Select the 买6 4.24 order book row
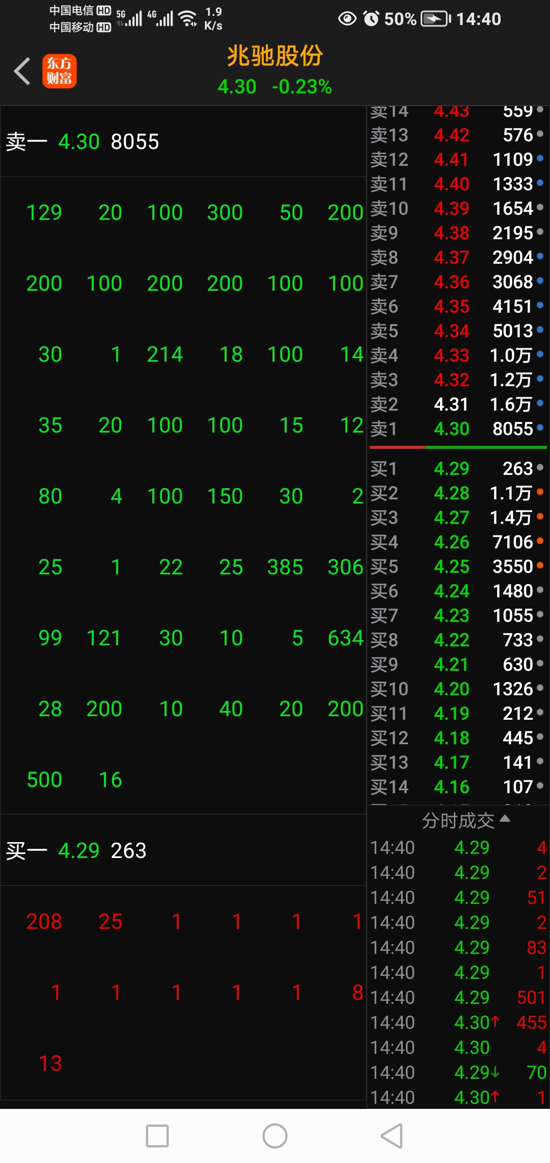Screen dimensions: 550x1163 (x=458, y=591)
